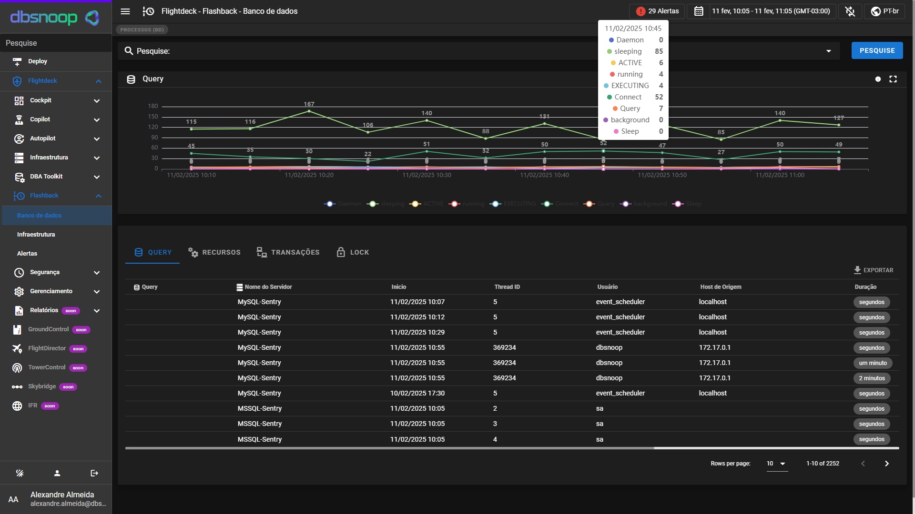Click the Segurança shield icon
Viewport: 915px width, 514px height.
pyautogui.click(x=19, y=272)
